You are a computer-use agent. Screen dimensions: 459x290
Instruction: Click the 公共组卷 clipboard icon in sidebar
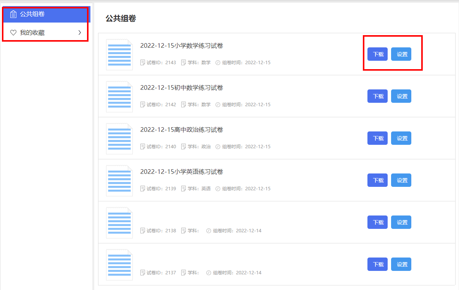[13, 14]
